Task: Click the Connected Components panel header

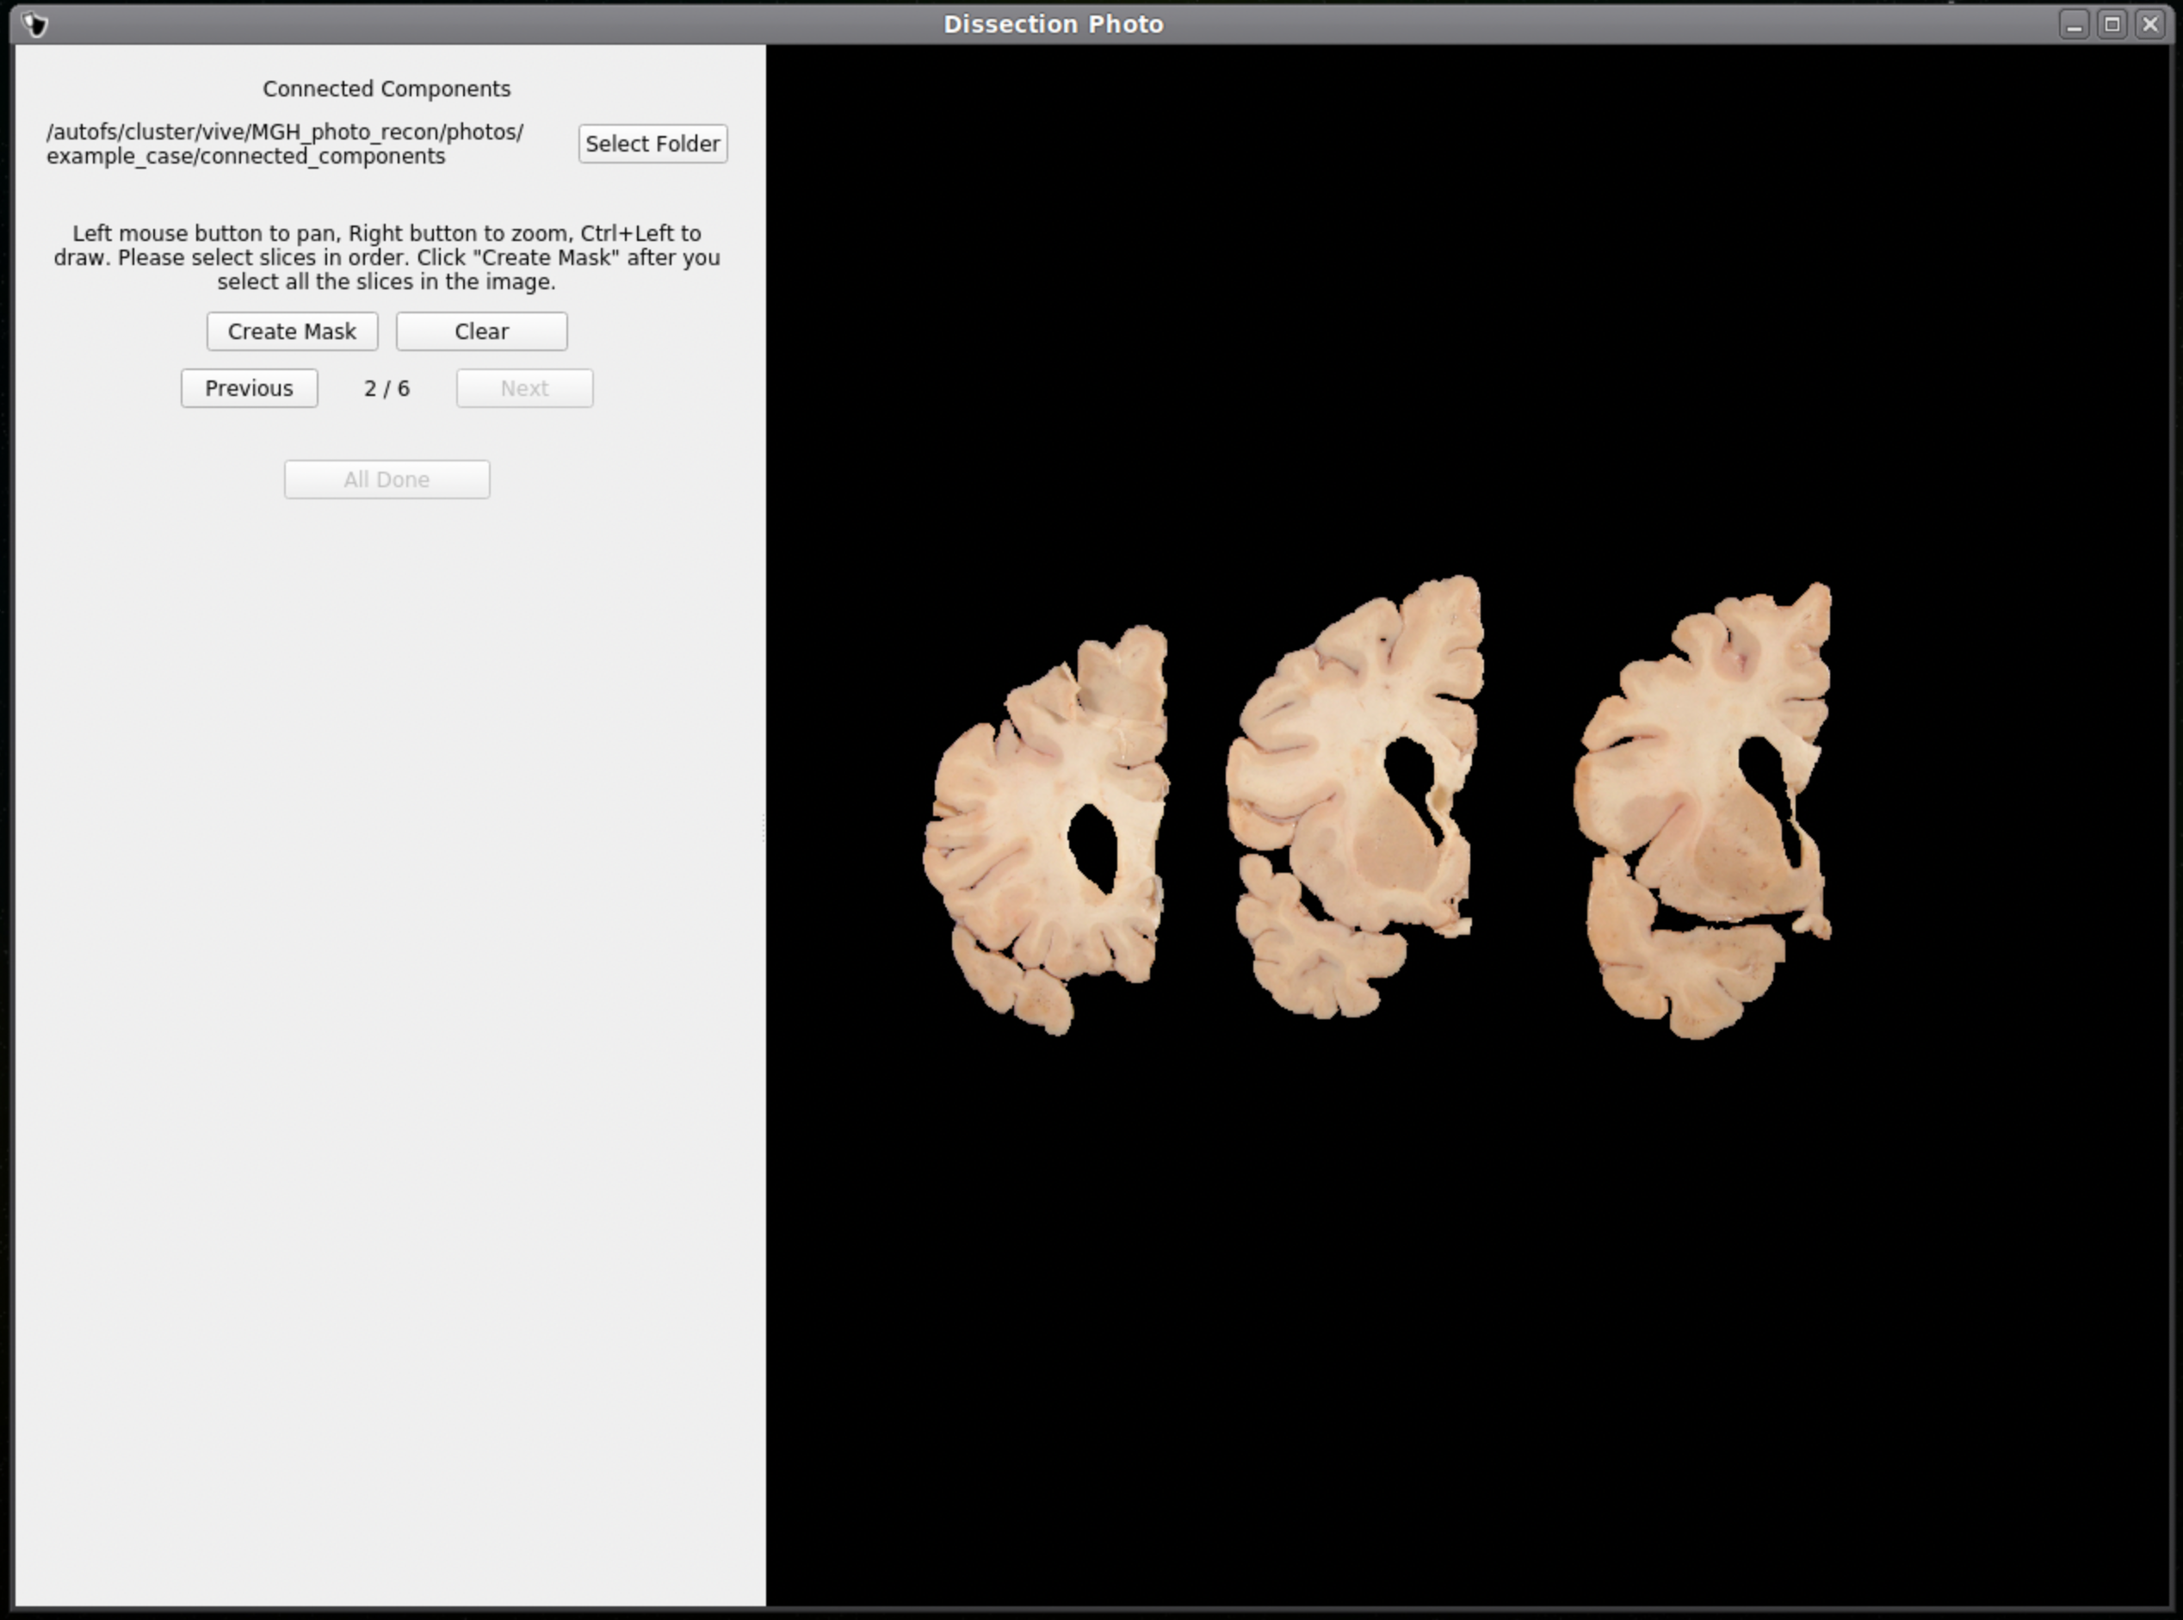Action: pos(387,87)
